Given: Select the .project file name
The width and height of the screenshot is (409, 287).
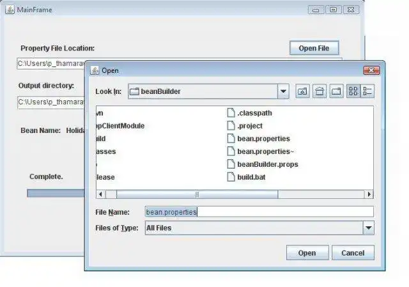Looking at the screenshot, I should (250, 126).
